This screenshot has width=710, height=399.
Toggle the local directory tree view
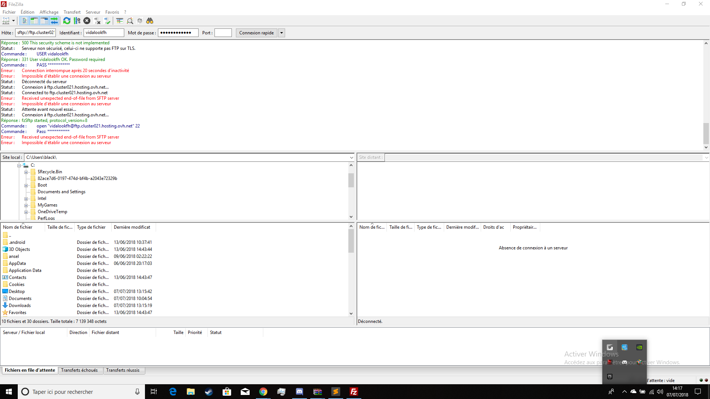coord(34,21)
